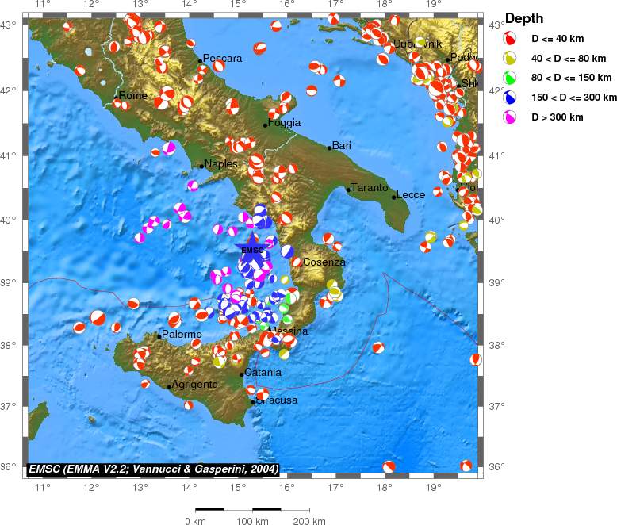Select the blue 150 < D <= 300 km legend symbol
Image resolution: width=617 pixels, height=525 pixels.
click(x=512, y=97)
